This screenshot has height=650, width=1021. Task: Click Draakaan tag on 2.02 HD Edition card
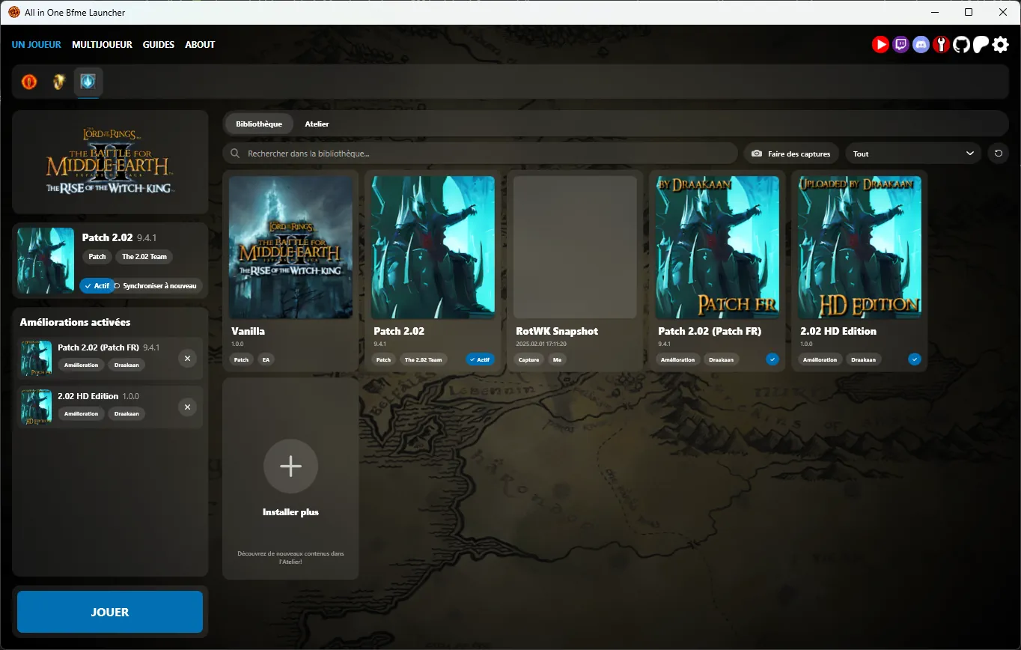[864, 359]
